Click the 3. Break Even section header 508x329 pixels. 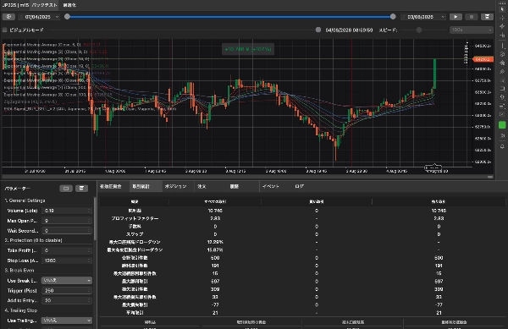pyautogui.click(x=19, y=270)
